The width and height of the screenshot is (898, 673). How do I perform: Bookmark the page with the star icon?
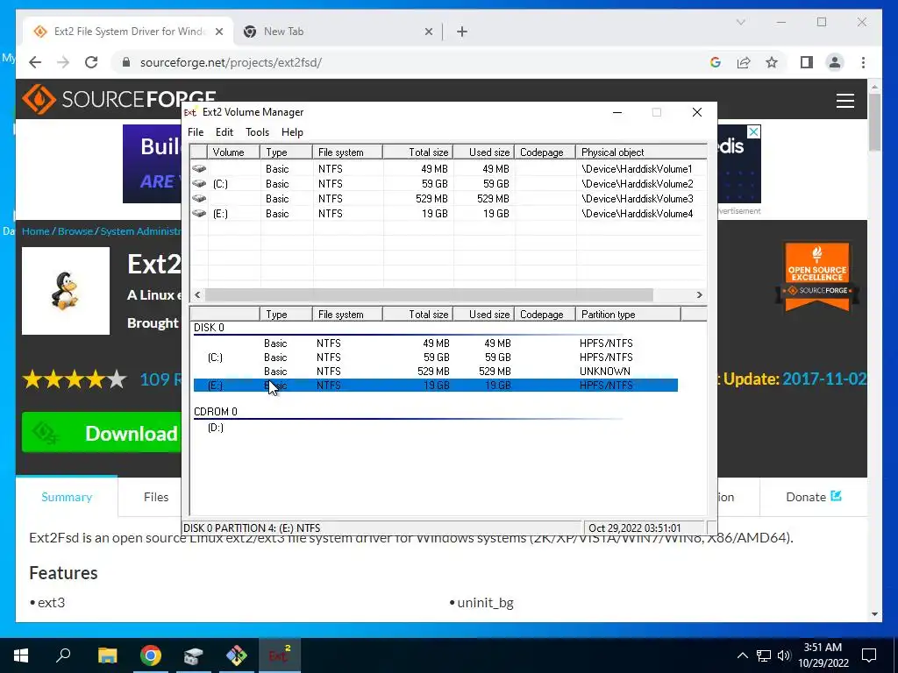pyautogui.click(x=772, y=62)
